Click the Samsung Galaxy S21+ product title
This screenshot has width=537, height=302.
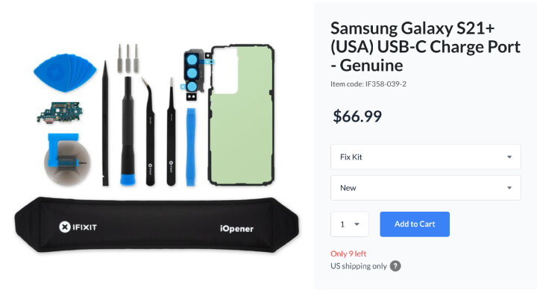click(425, 46)
